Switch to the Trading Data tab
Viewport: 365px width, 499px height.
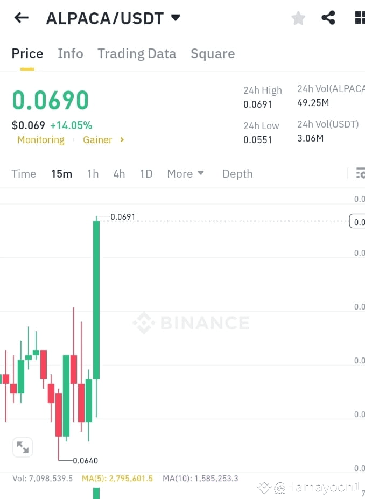click(137, 53)
